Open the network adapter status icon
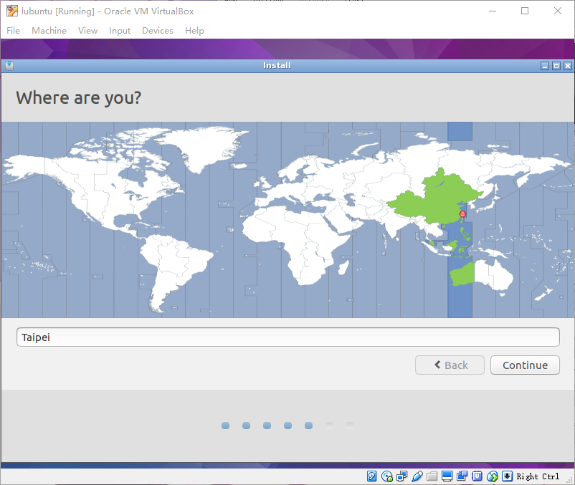 point(402,476)
